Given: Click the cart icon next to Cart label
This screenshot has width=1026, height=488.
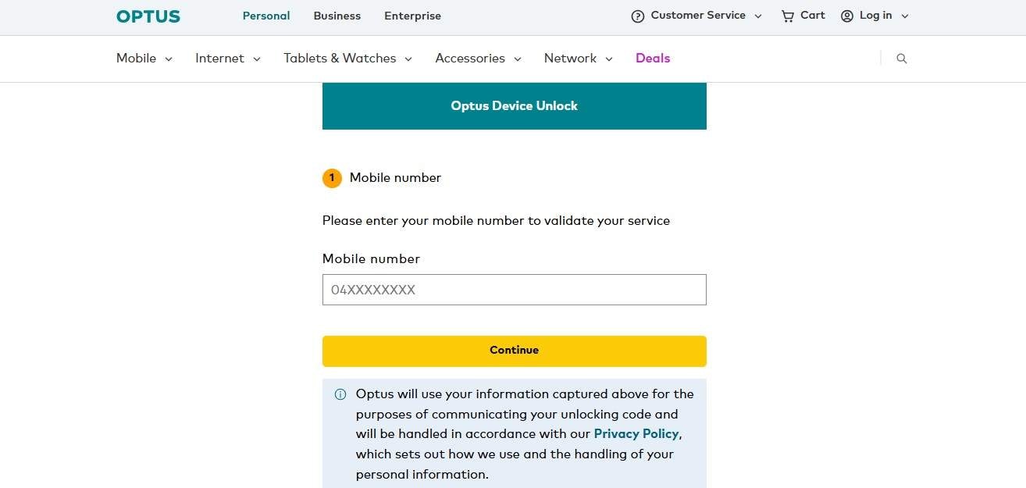Looking at the screenshot, I should click(786, 16).
